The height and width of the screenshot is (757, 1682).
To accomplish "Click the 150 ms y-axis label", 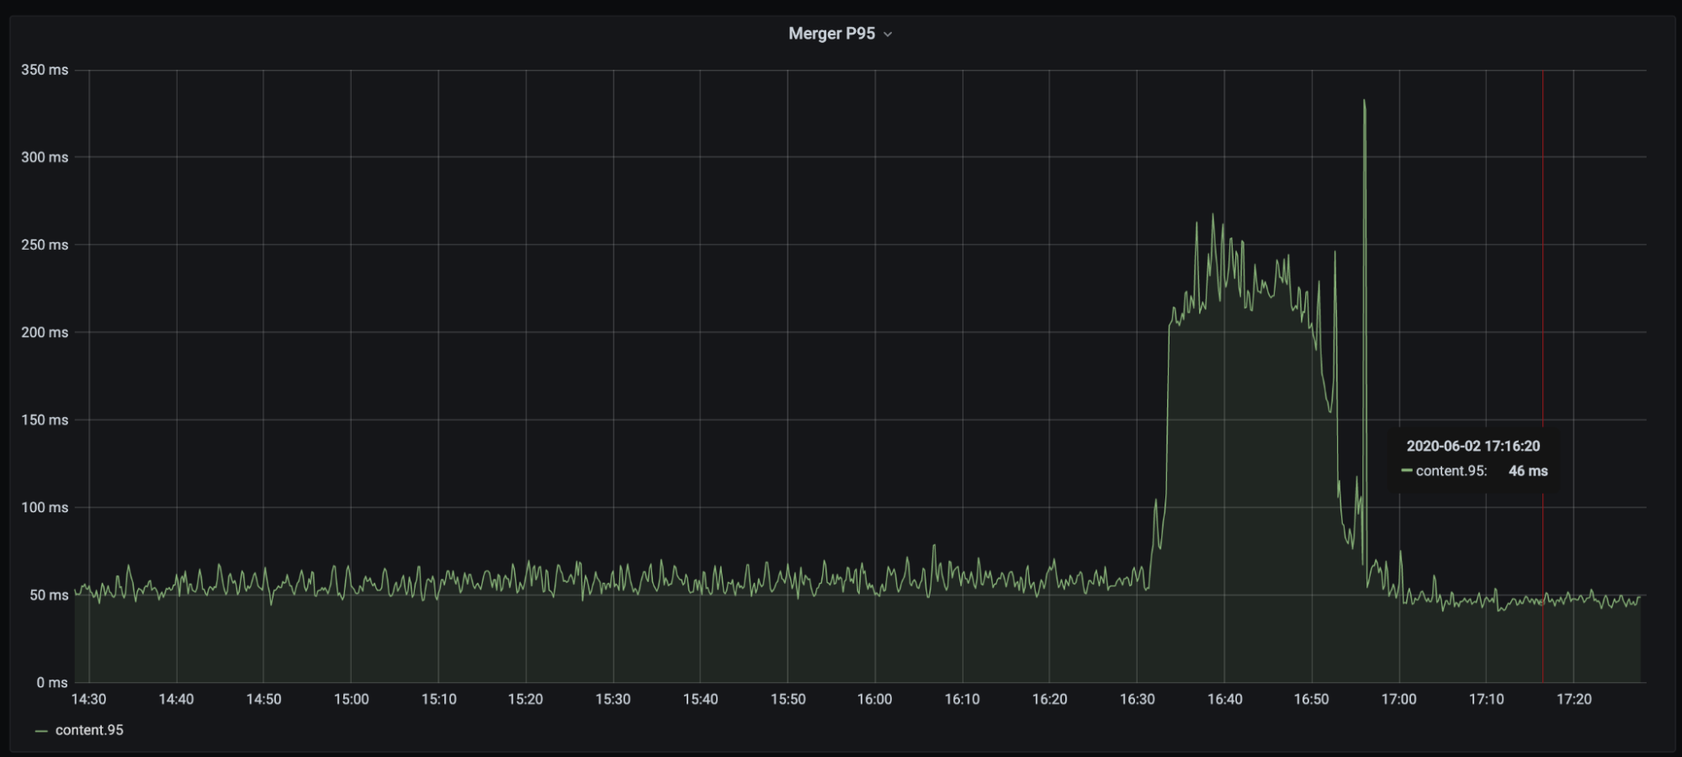I will click(45, 420).
